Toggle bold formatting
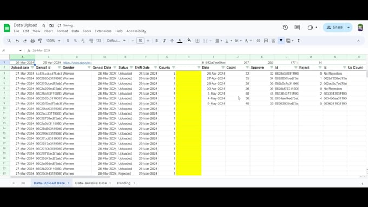 (x=156, y=41)
